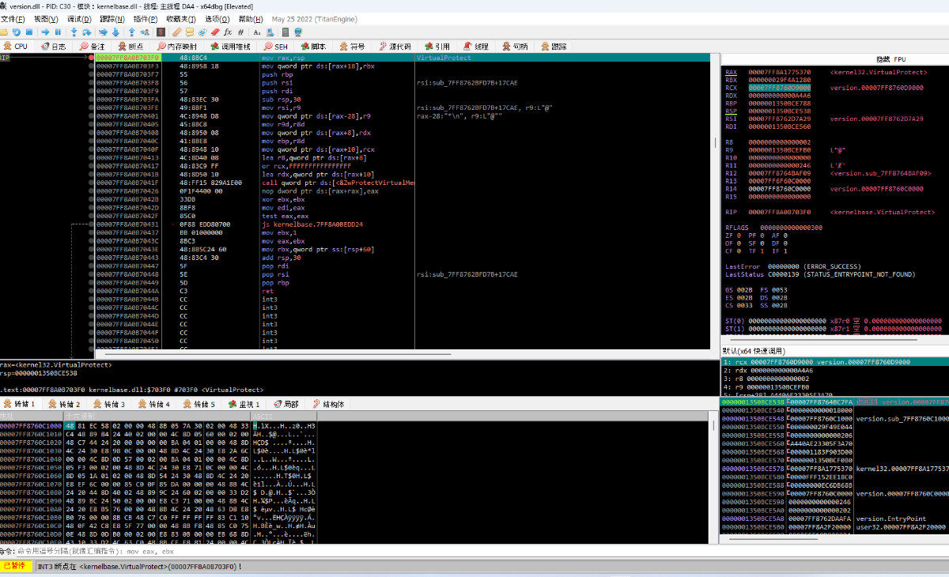Click the Step Into toolbar icon
The height and width of the screenshot is (577, 949).
[74, 32]
